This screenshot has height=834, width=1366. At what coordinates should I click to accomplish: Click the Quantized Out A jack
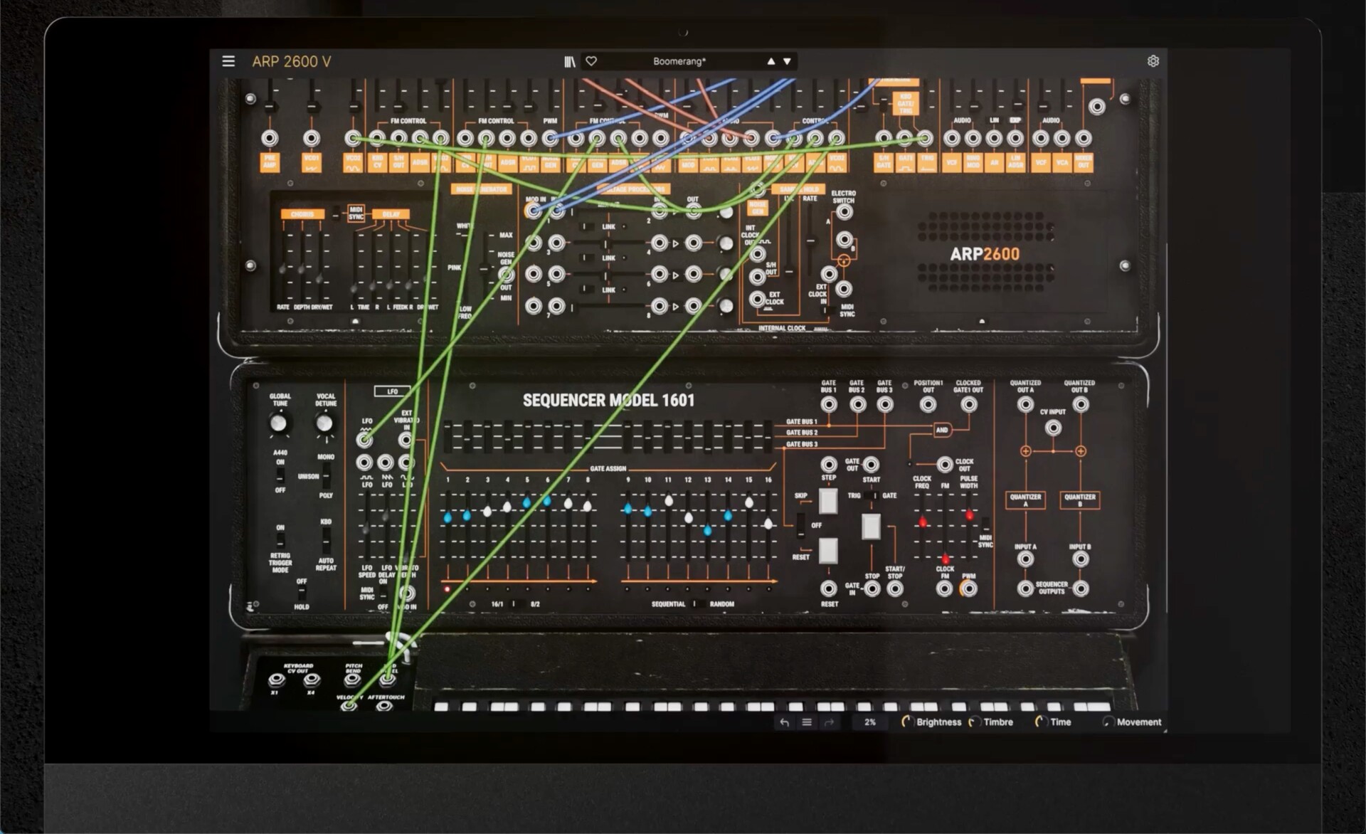click(x=1025, y=405)
